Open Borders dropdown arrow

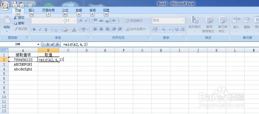60,30
